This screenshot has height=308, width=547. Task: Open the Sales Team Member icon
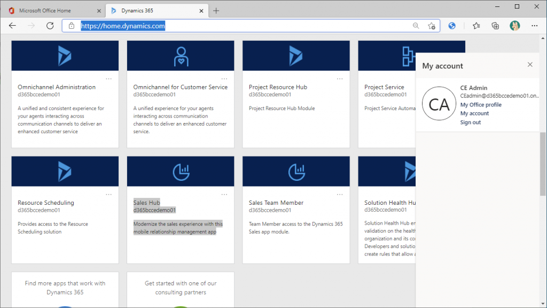tap(296, 172)
